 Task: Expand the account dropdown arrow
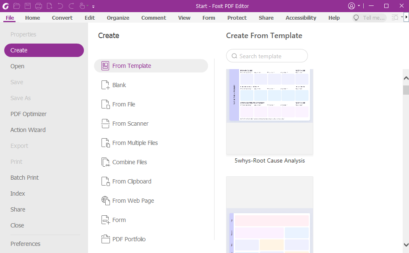click(359, 6)
